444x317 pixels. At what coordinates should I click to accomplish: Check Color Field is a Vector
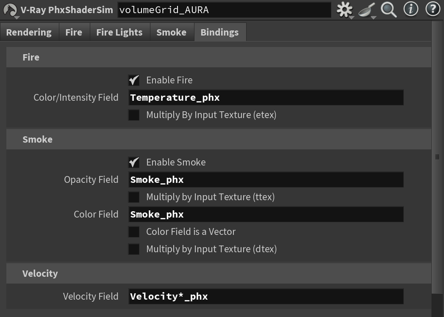134,232
